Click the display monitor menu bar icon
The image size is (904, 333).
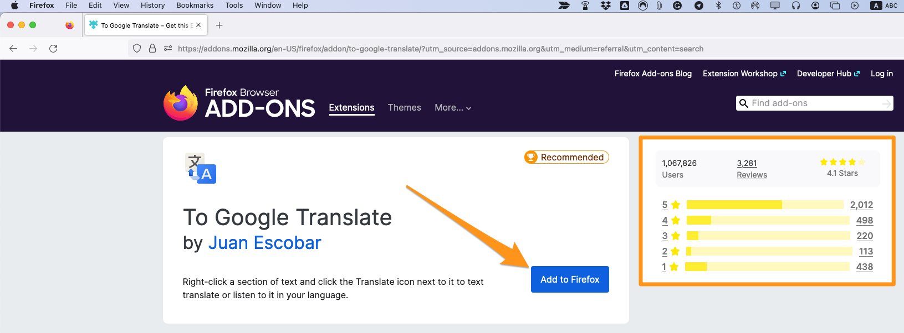pyautogui.click(x=775, y=6)
